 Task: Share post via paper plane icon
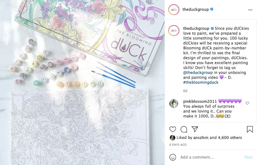point(195,129)
